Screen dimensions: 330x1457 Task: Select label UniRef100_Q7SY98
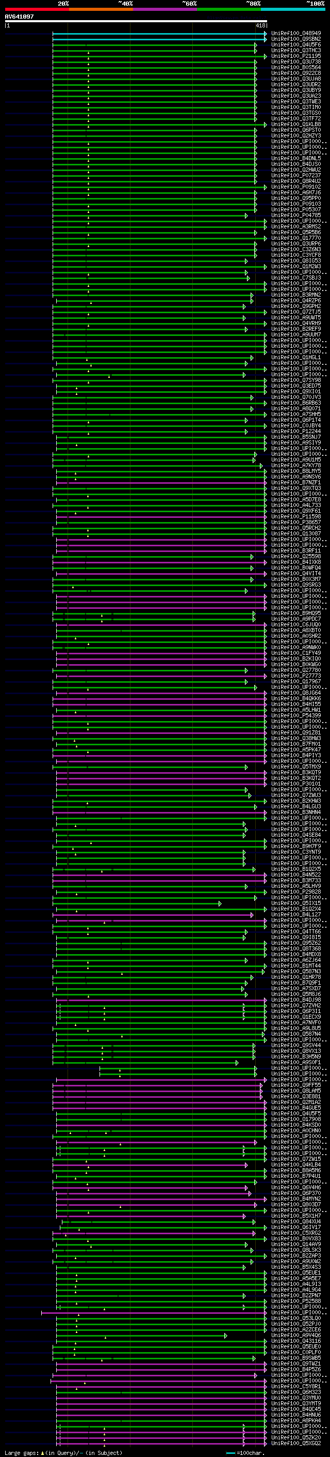(x=296, y=380)
